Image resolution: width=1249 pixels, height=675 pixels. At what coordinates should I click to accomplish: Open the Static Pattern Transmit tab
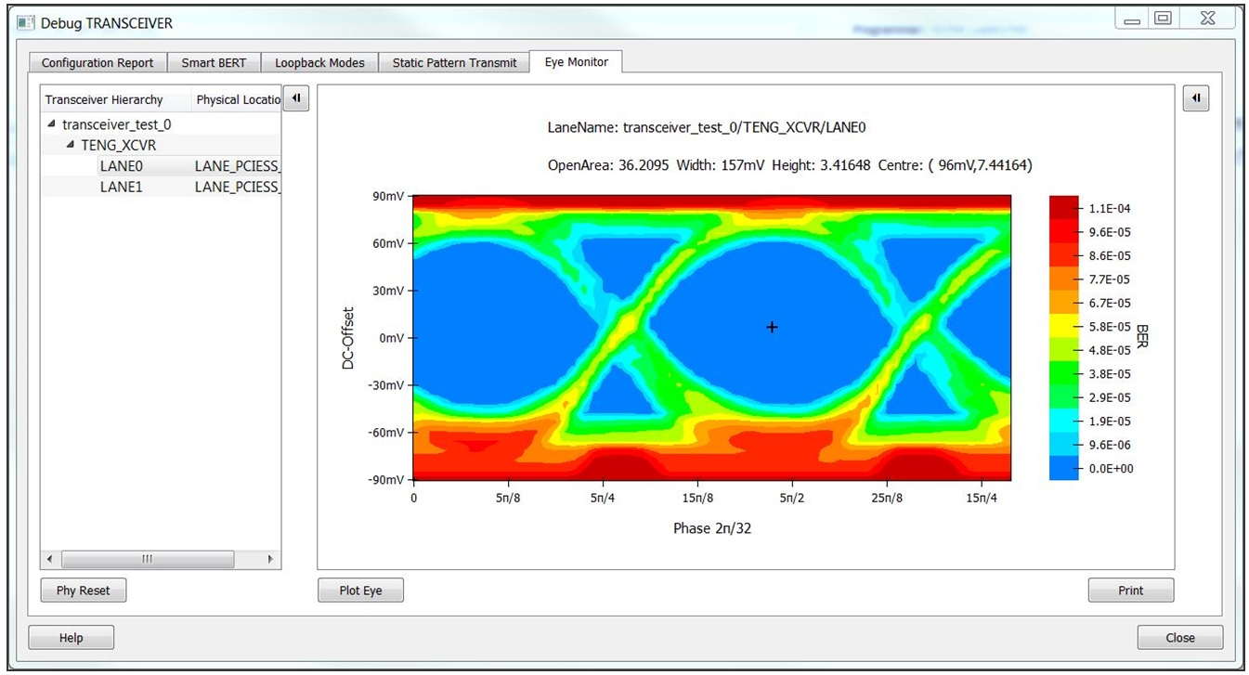pyautogui.click(x=454, y=63)
